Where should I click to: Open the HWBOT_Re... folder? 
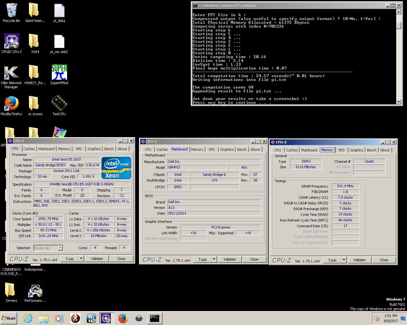[x=35, y=75]
